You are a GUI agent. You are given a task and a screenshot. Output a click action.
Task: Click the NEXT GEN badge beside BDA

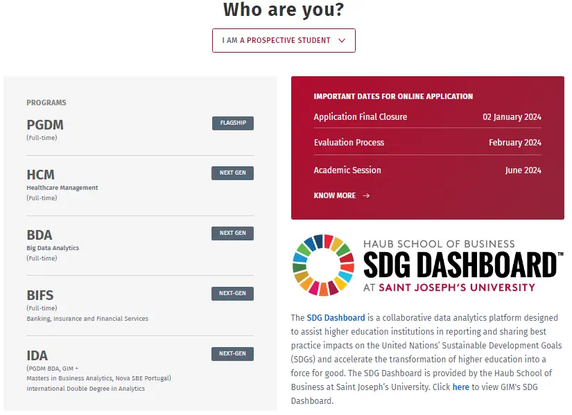point(232,233)
